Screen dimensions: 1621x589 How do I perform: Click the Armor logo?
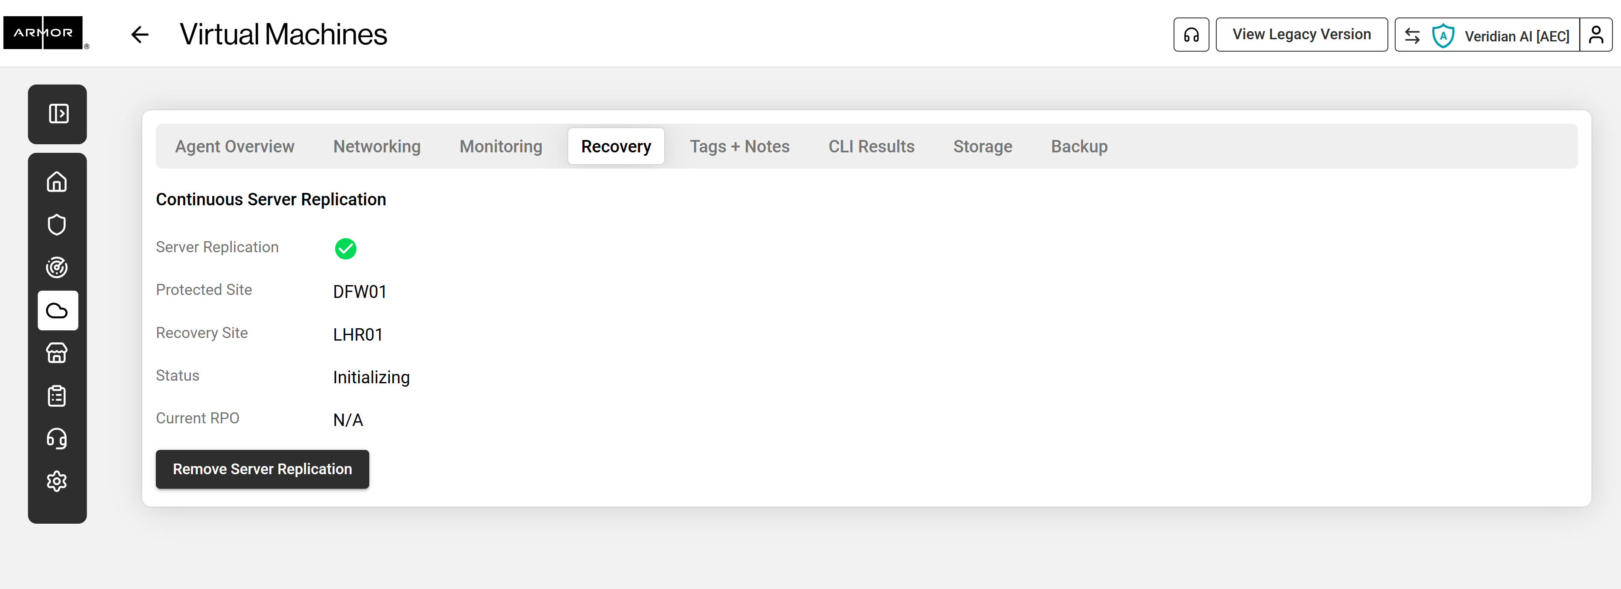click(x=44, y=33)
